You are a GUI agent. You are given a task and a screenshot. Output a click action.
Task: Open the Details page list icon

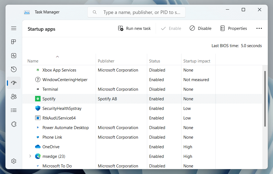(14, 110)
